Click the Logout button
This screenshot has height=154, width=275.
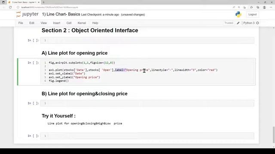coord(252,15)
